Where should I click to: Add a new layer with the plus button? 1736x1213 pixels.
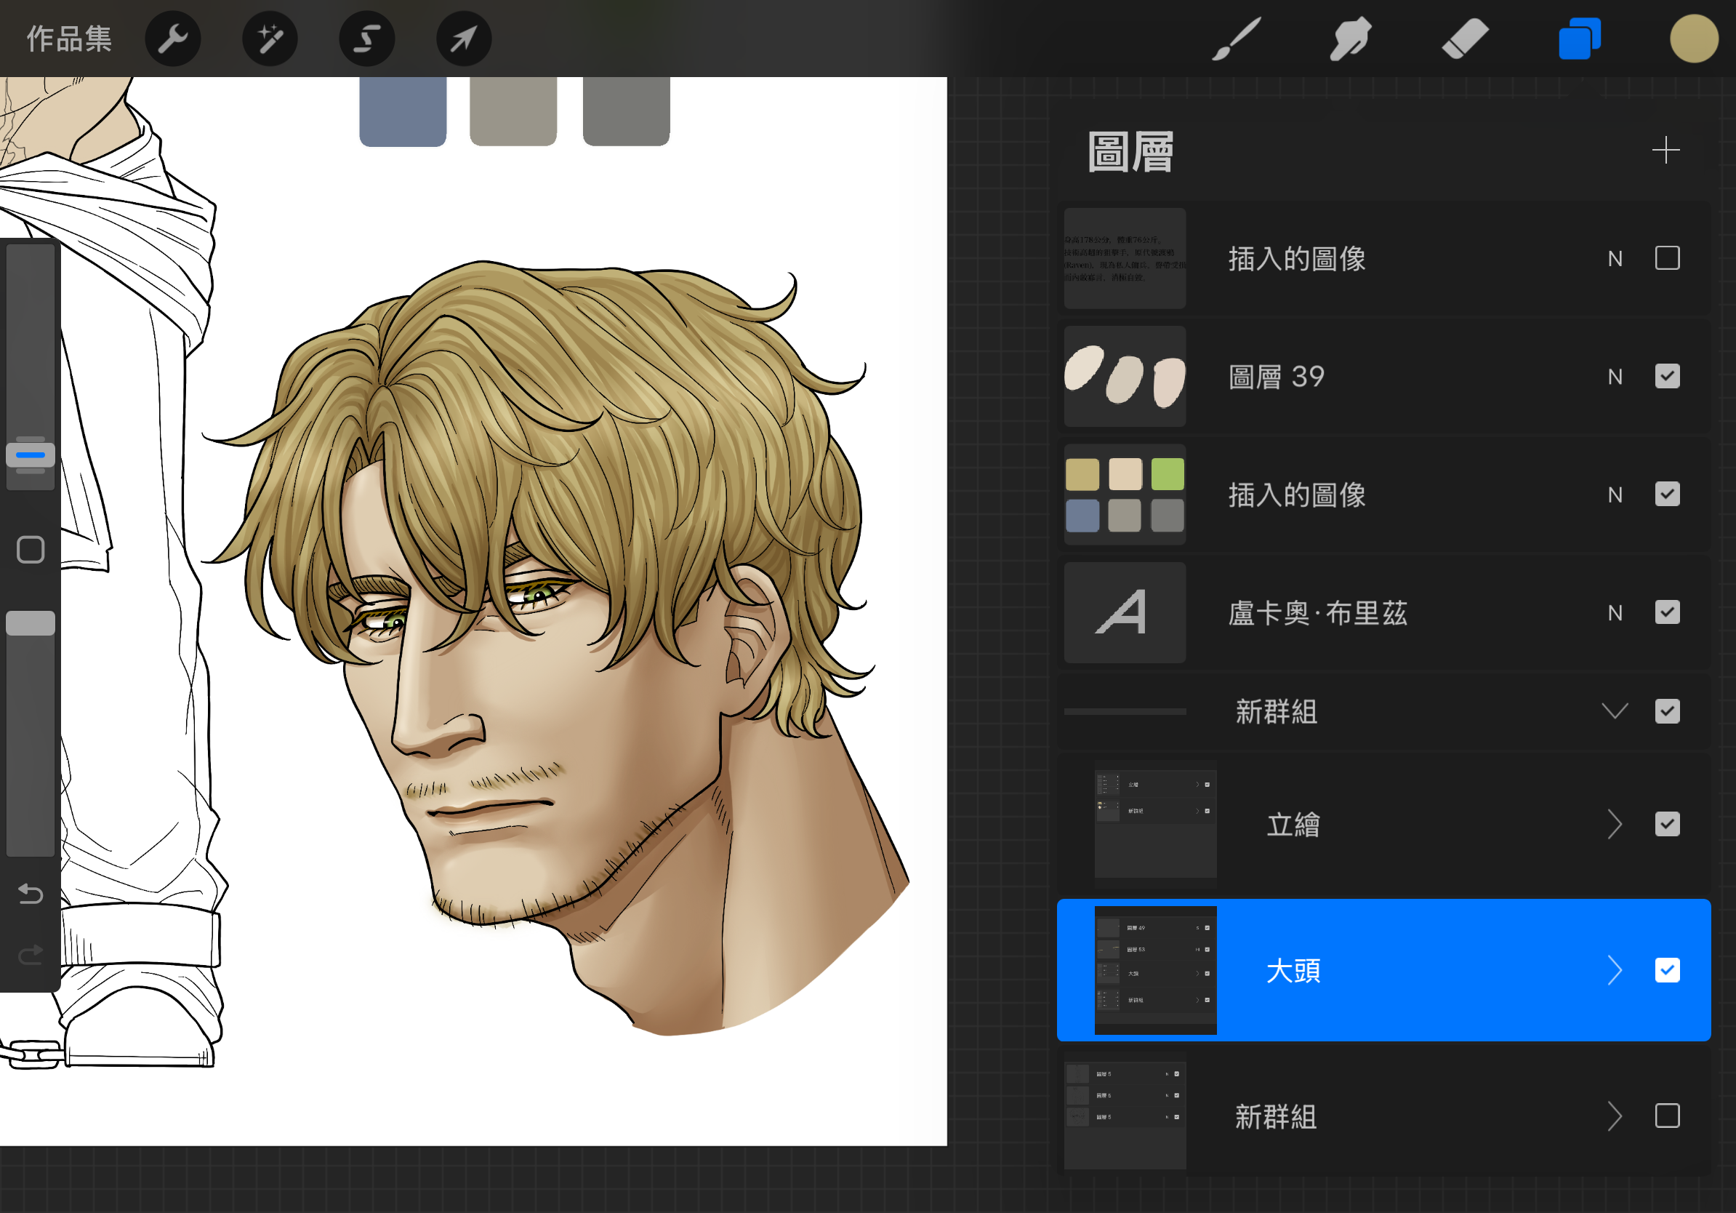tap(1665, 150)
